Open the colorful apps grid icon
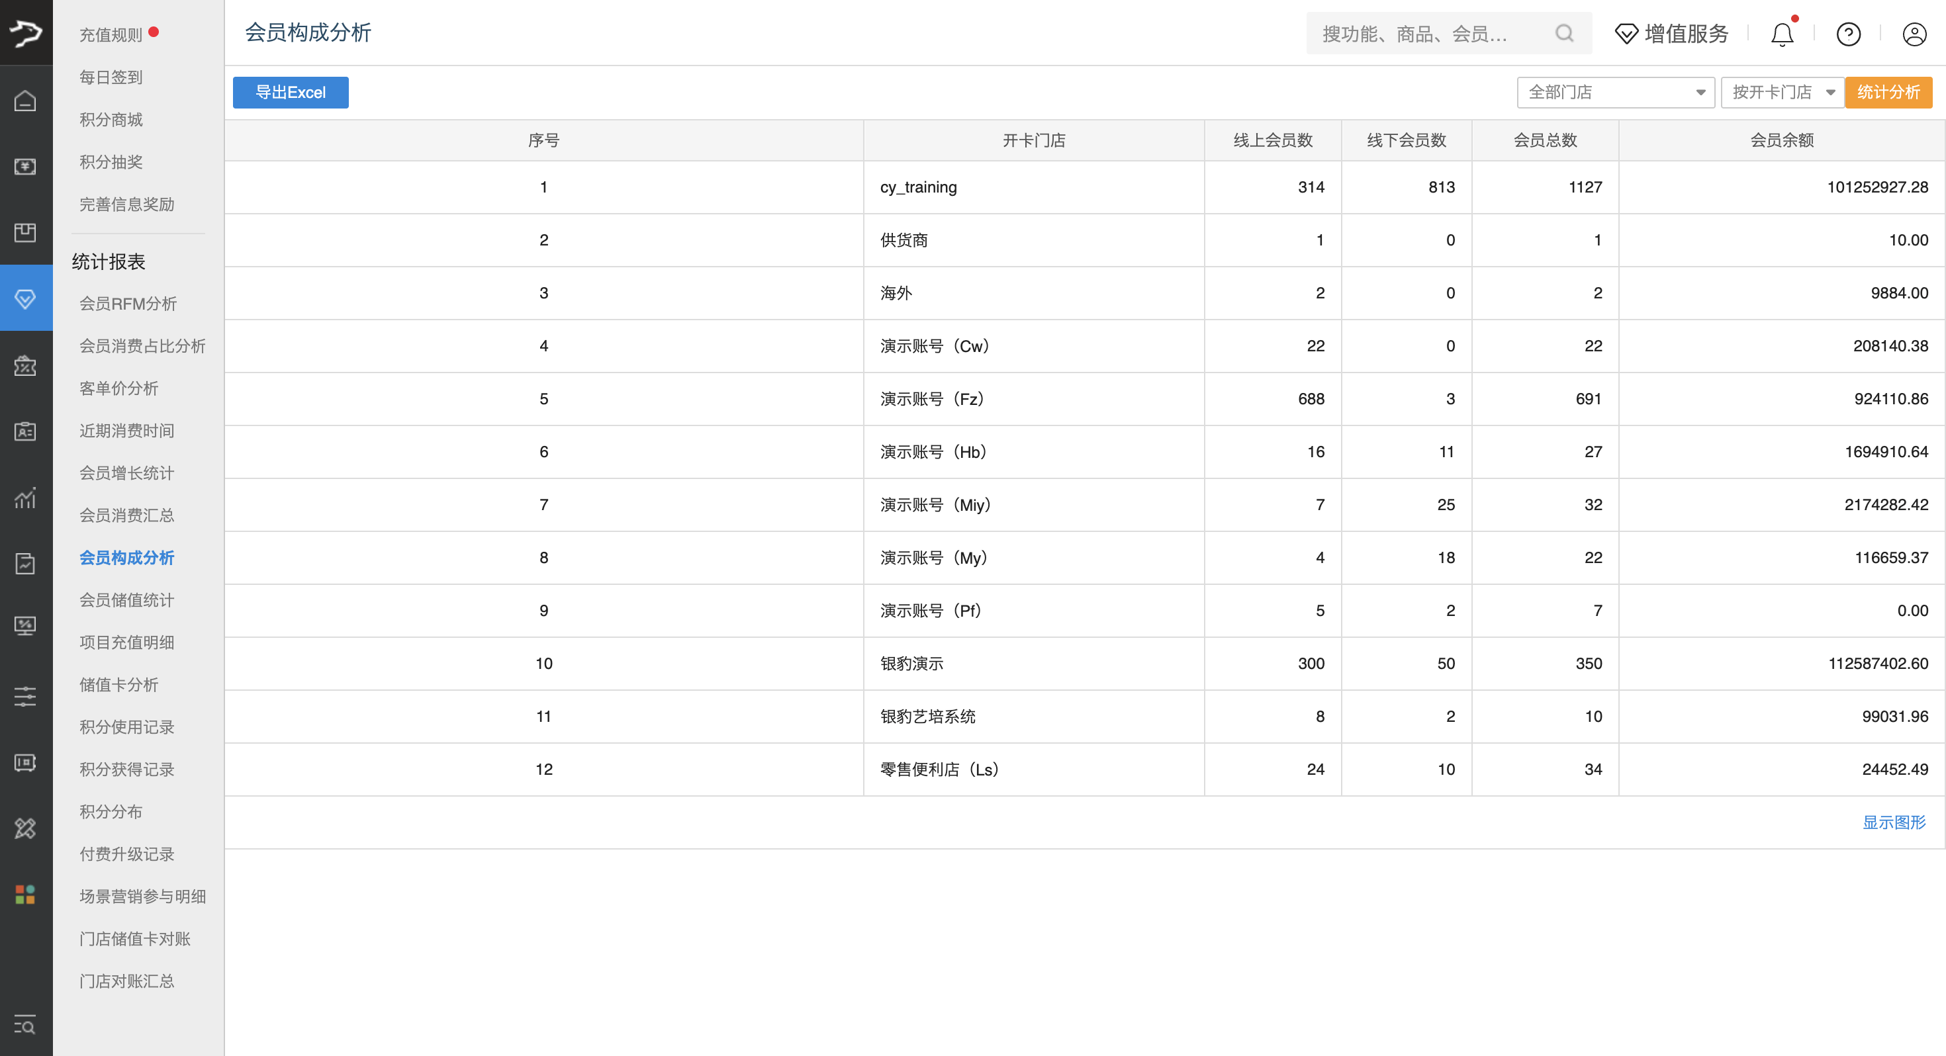Viewport: 1946px width, 1056px height. pos(26,895)
